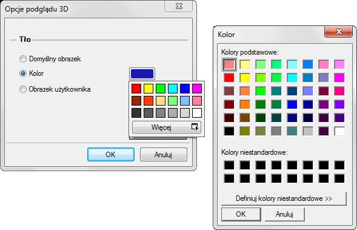This screenshot has width=357, height=230.
Task: Click the Tło section heading
Action: click(x=25, y=39)
